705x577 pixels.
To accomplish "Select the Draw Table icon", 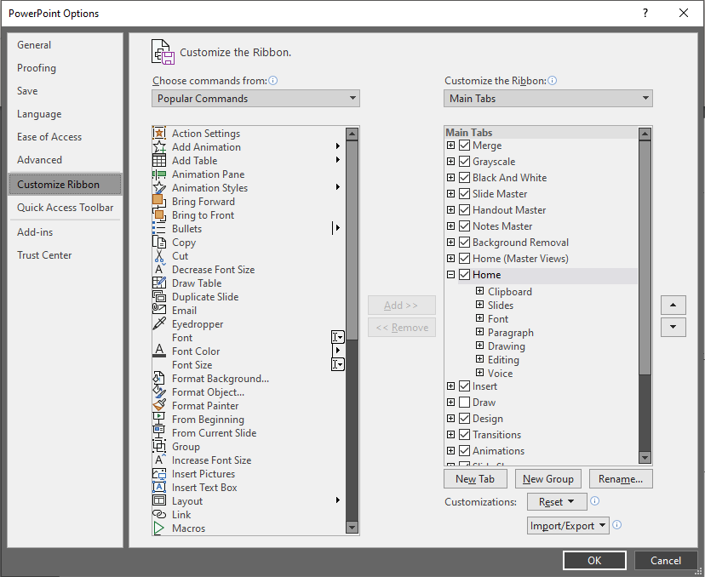I will (159, 283).
